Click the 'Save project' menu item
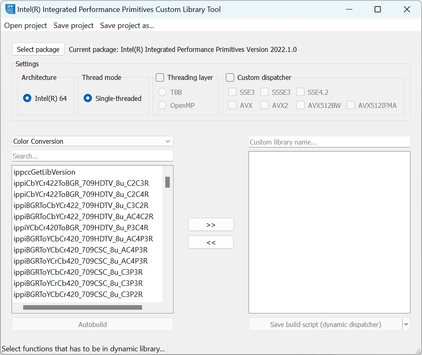Screen dimensions: 422x355 tap(74, 26)
